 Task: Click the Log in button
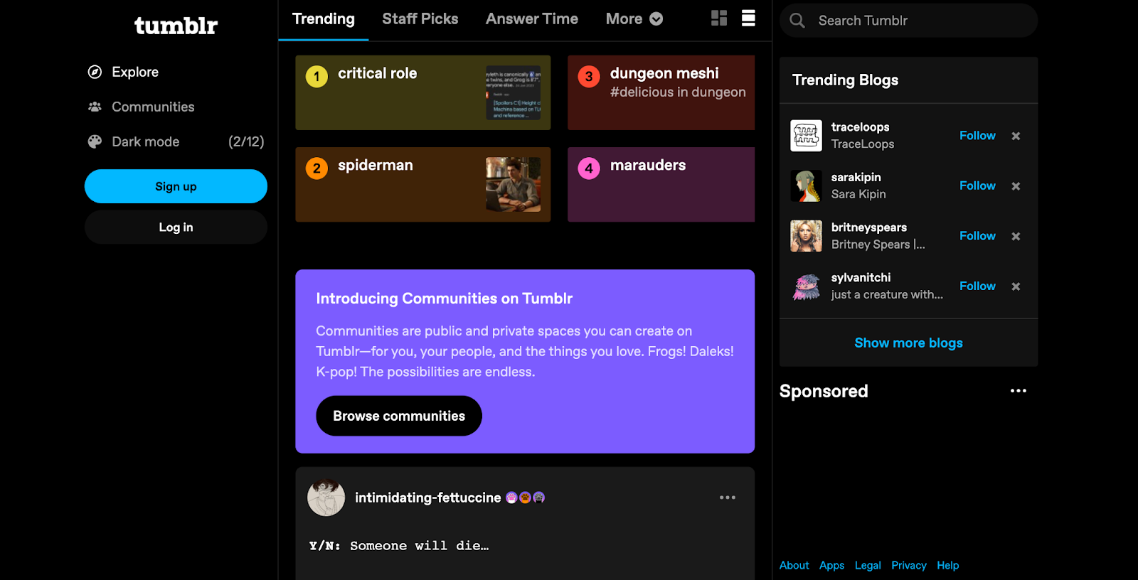pos(176,227)
